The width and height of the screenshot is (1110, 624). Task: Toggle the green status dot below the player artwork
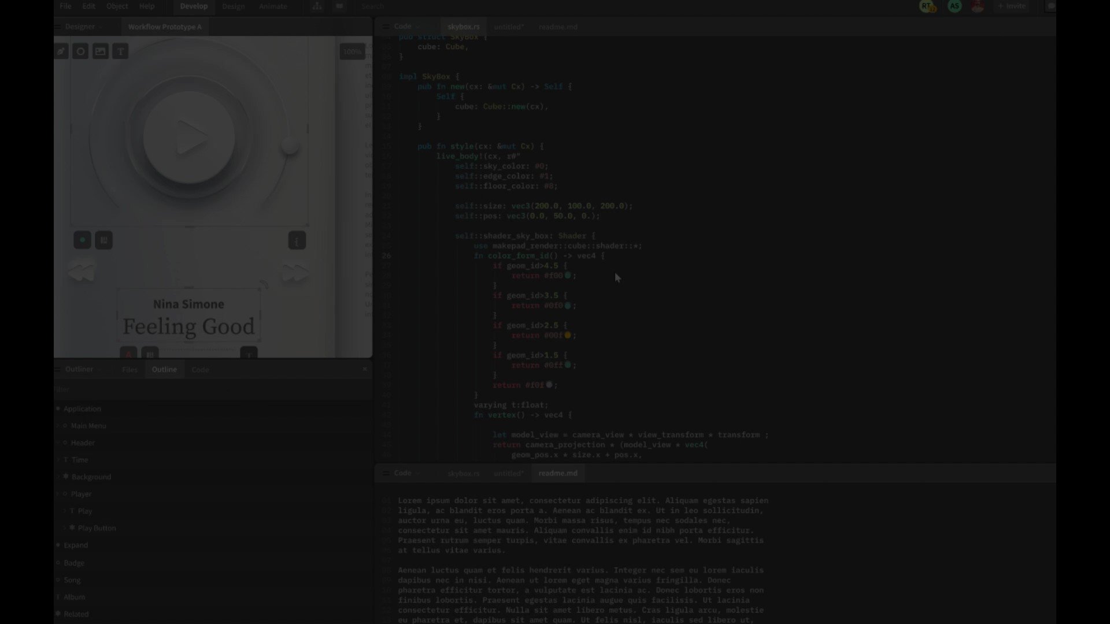coord(82,240)
